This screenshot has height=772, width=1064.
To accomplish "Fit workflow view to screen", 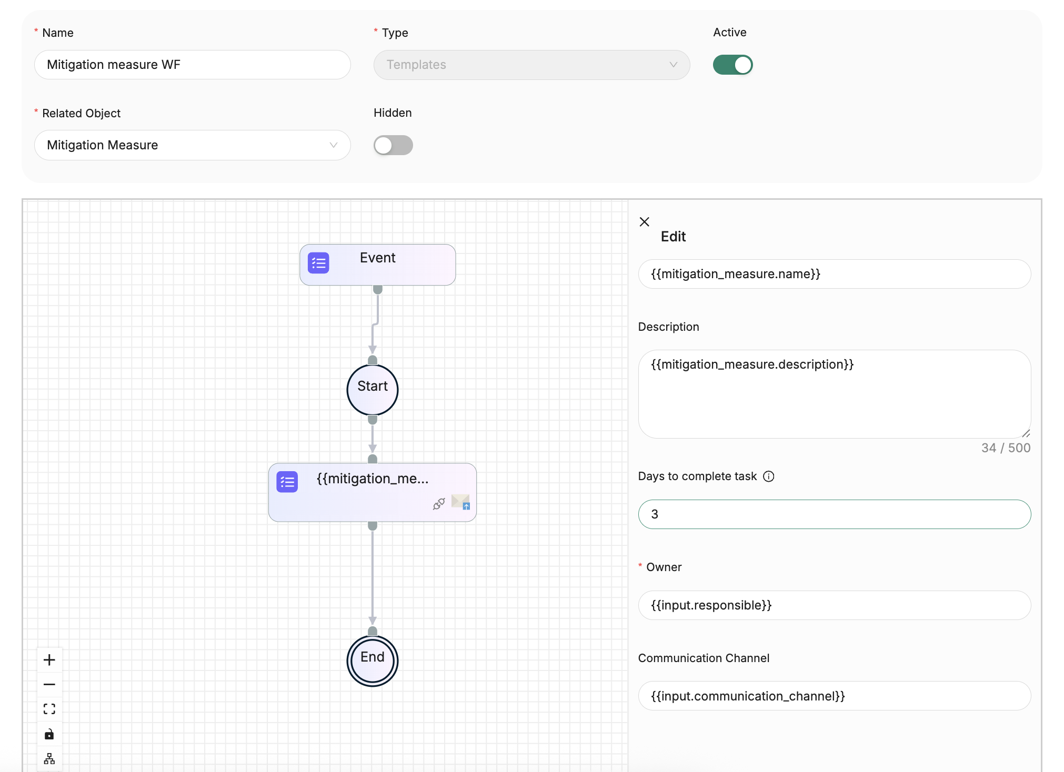I will pos(49,709).
